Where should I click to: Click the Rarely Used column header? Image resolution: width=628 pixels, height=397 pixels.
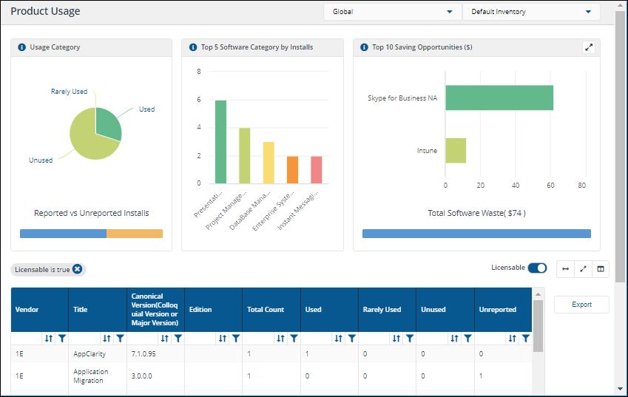coord(382,310)
